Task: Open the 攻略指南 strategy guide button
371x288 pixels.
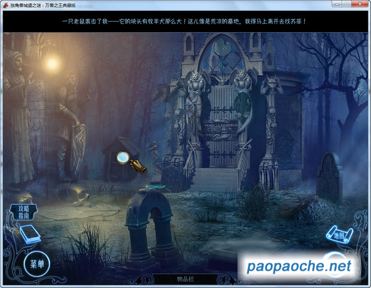Action: tap(23, 212)
